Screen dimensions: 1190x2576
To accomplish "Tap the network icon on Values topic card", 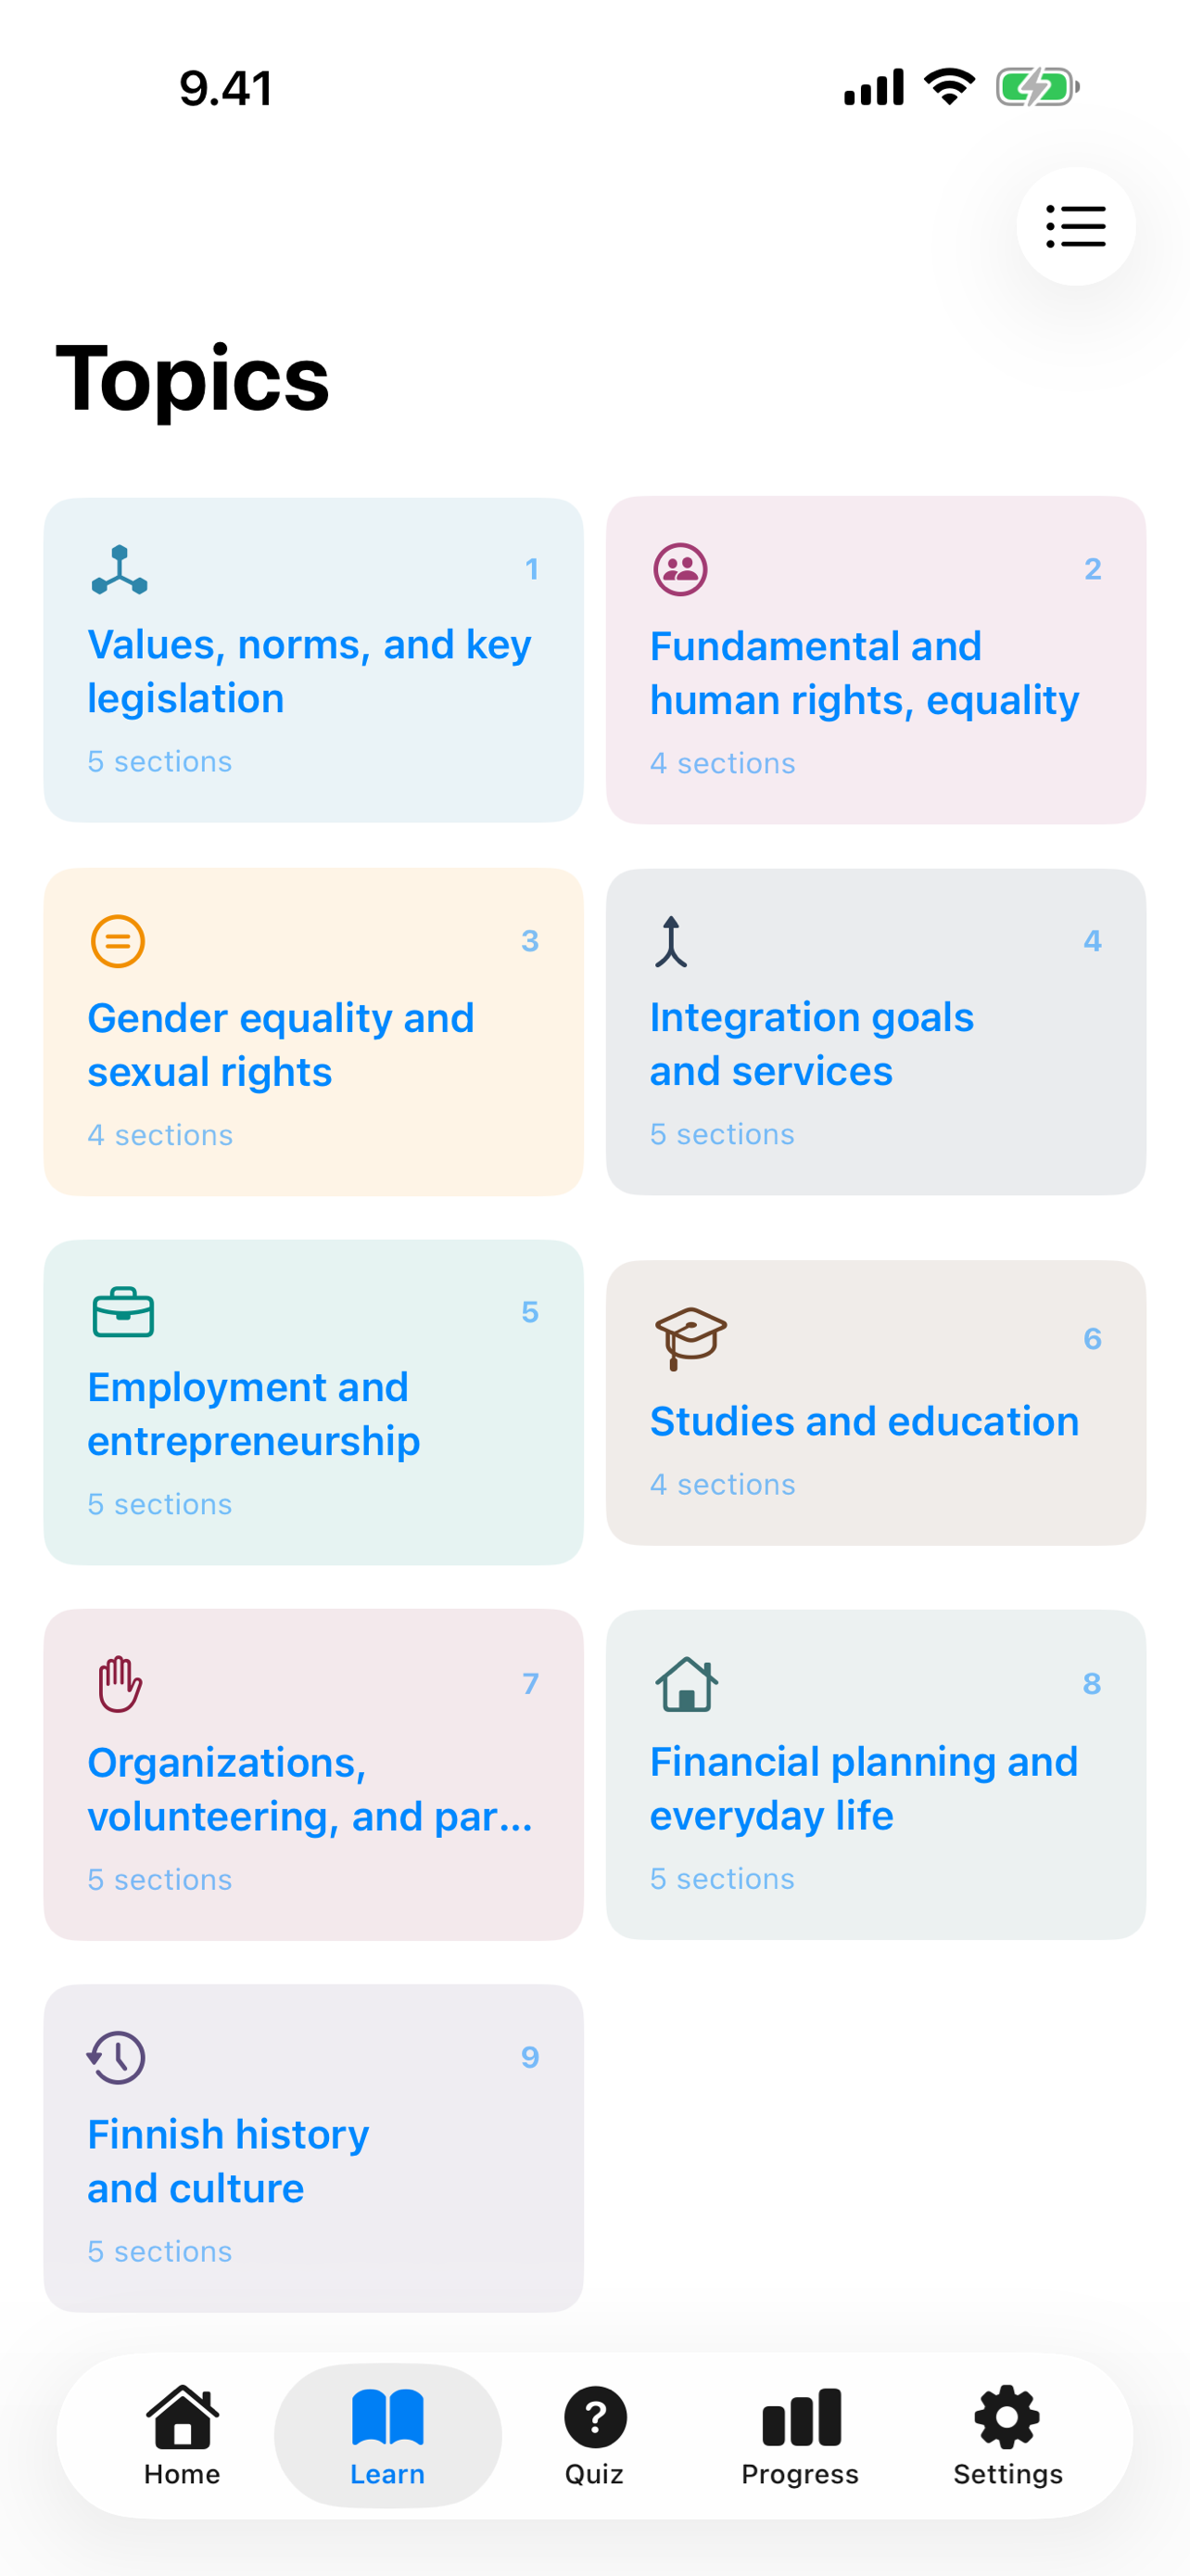I will [x=119, y=568].
